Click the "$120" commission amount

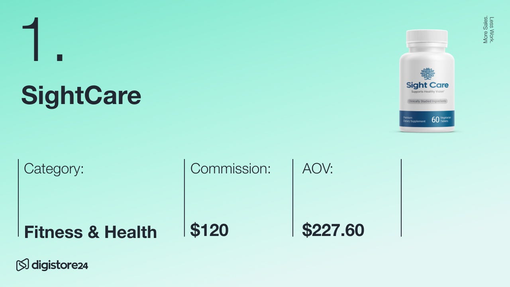coord(209,230)
